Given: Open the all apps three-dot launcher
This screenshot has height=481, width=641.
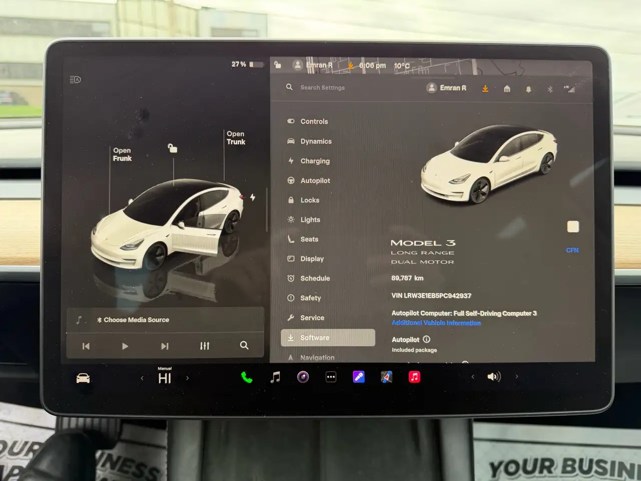Looking at the screenshot, I should click(x=331, y=377).
